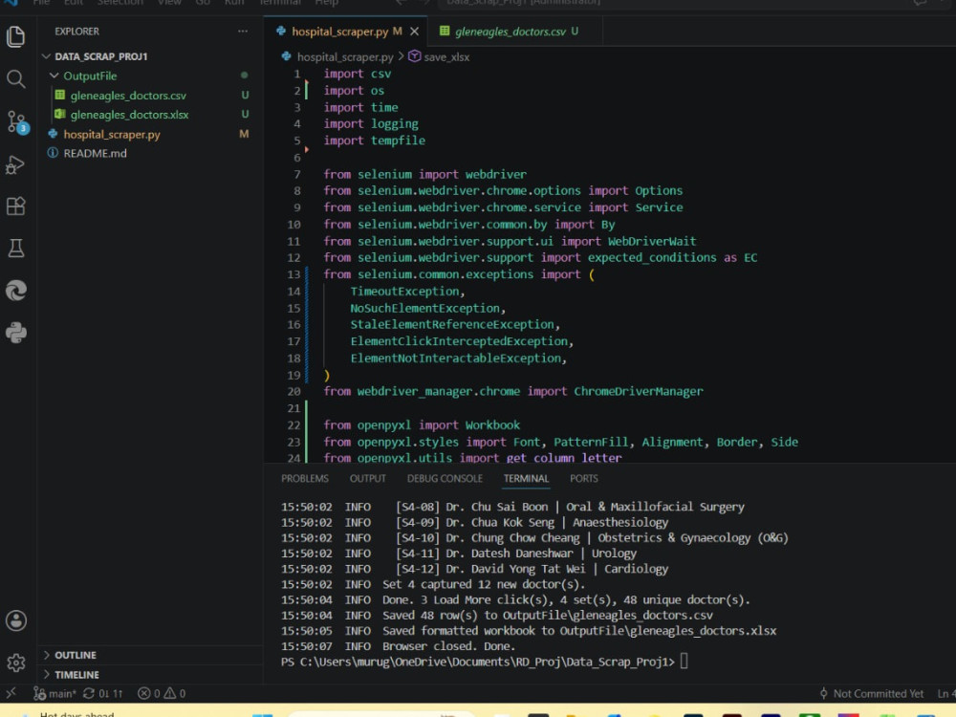Open the Run and Debug view

[x=16, y=164]
